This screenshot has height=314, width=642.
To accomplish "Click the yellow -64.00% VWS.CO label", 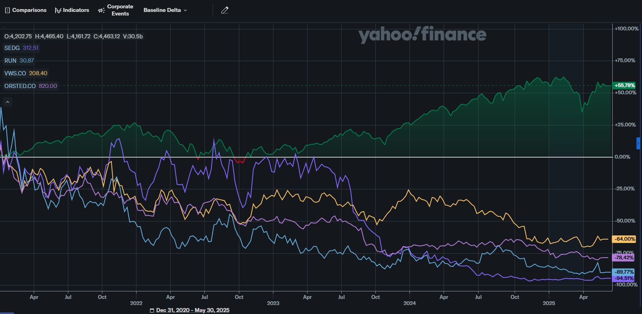I will (x=624, y=239).
